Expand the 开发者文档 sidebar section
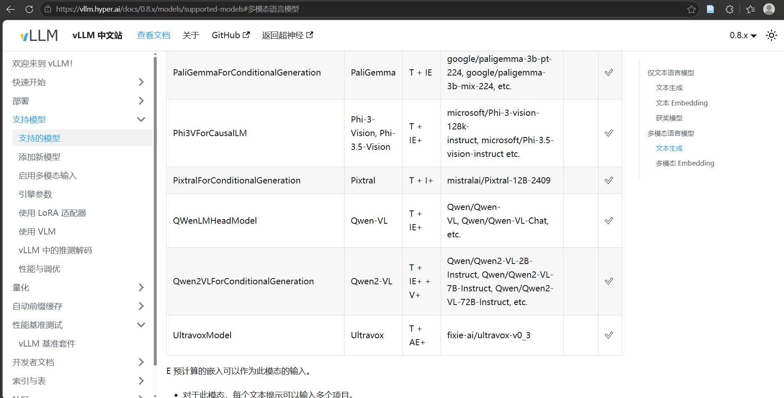This screenshot has height=398, width=784. (x=141, y=362)
